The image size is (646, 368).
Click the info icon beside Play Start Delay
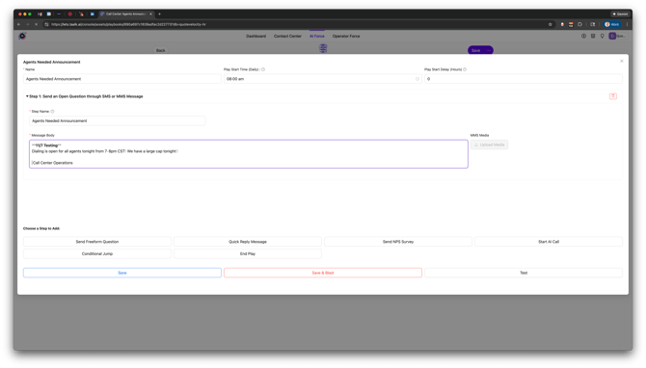click(465, 69)
